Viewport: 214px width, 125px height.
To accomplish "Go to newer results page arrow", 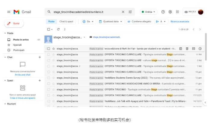I will pos(194,30).
